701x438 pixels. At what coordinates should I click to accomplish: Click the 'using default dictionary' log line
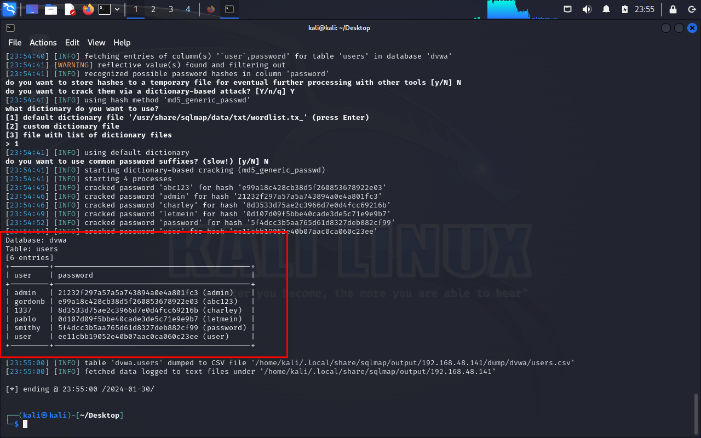(x=97, y=153)
